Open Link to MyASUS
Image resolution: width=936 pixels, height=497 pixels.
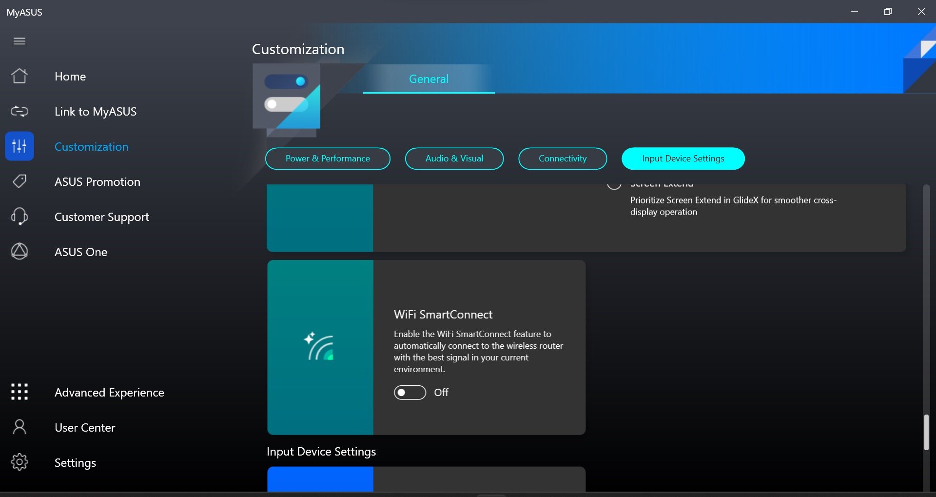tap(96, 112)
